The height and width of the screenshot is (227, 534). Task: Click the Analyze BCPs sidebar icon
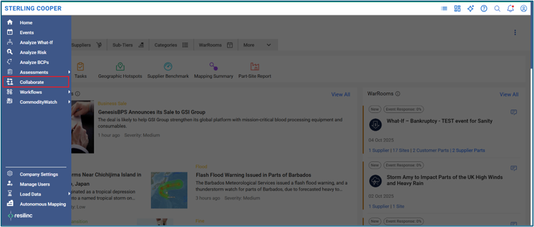coord(10,62)
